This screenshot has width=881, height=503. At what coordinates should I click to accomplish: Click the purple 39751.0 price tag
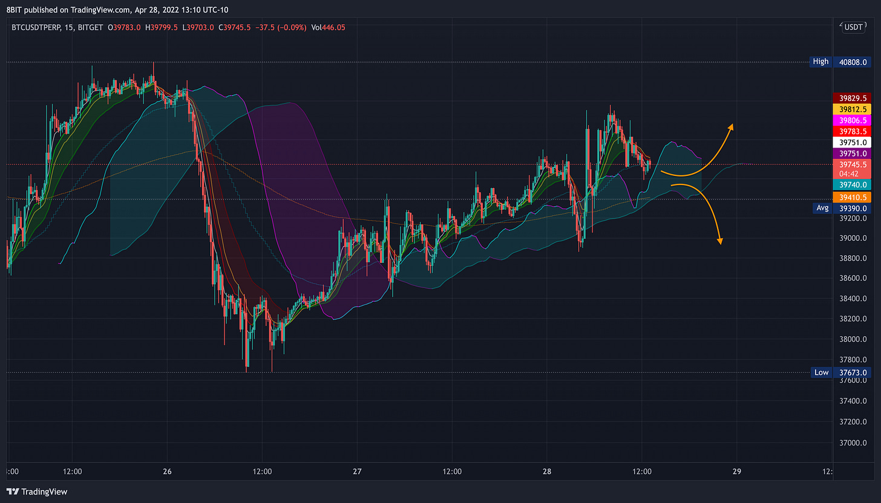click(851, 154)
